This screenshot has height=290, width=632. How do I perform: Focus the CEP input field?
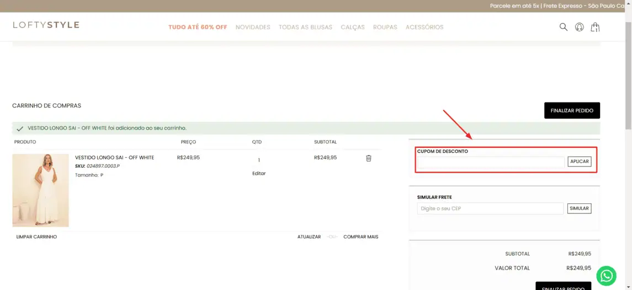tap(490, 208)
